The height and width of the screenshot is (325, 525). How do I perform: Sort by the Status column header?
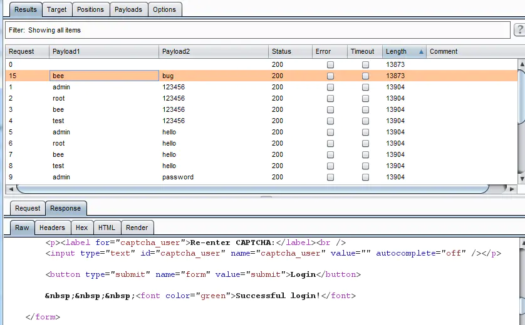[x=290, y=51]
